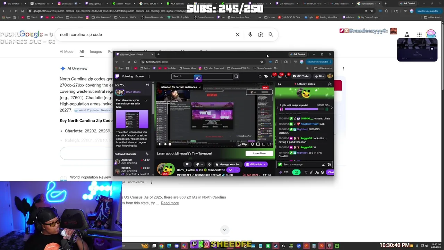Clear Google search box text
Image resolution: width=444 pixels, height=250 pixels.
click(x=238, y=35)
